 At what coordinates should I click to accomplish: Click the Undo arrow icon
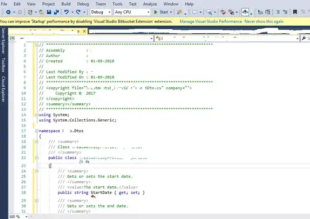click(x=66, y=12)
